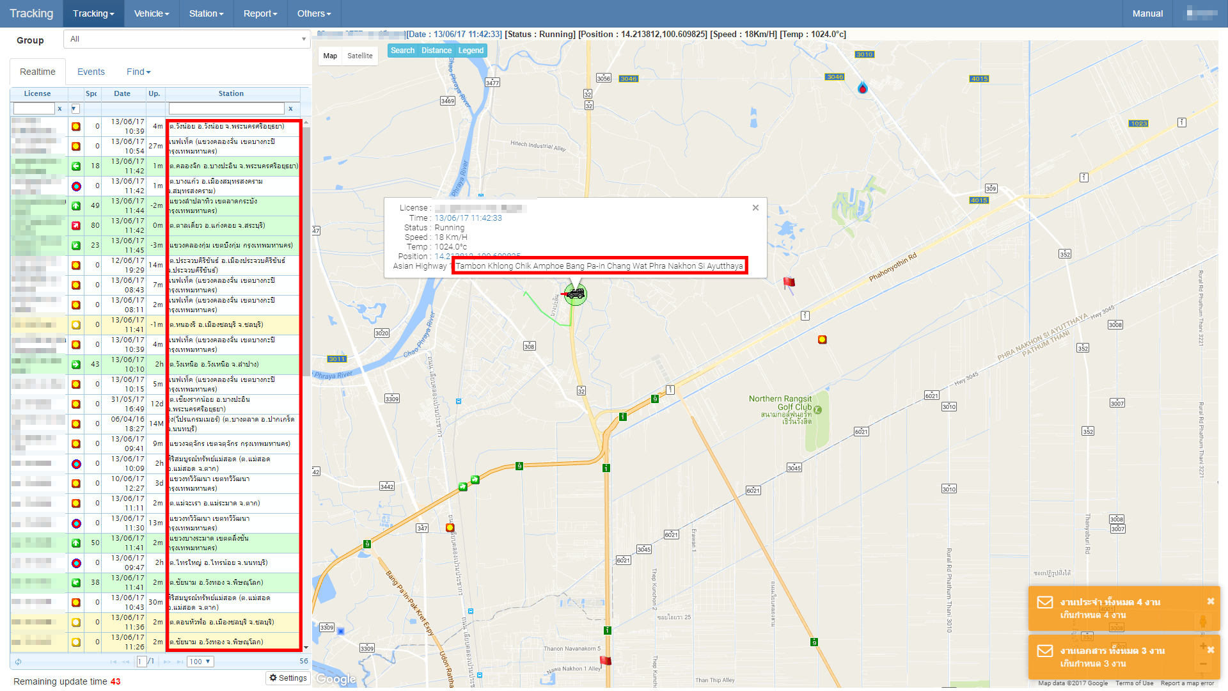1228x691 pixels.
Task: Go to last page of the grid
Action: pyautogui.click(x=179, y=662)
